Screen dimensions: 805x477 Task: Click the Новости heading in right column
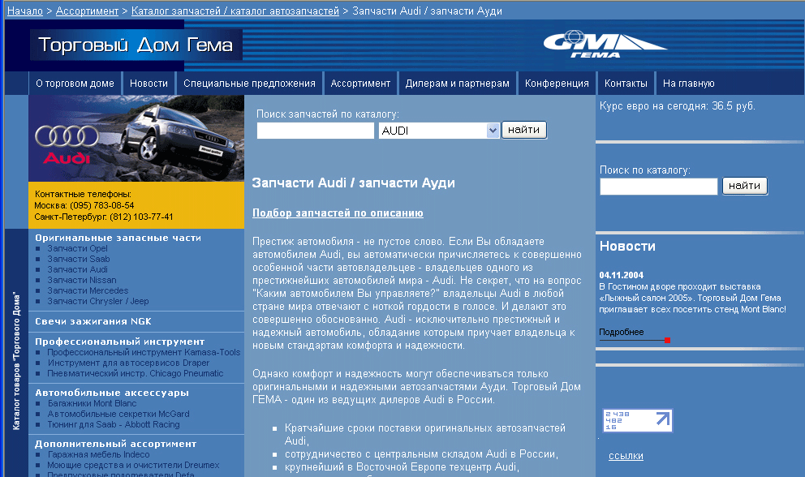(627, 247)
